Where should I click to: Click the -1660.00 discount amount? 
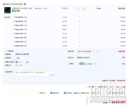coord(121,51)
